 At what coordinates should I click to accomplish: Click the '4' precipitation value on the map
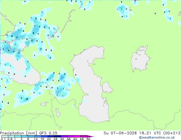[x=9, y=51]
